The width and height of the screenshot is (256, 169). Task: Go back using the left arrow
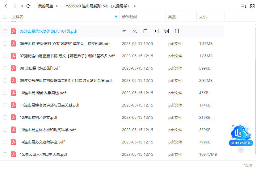pyautogui.click(x=6, y=6)
